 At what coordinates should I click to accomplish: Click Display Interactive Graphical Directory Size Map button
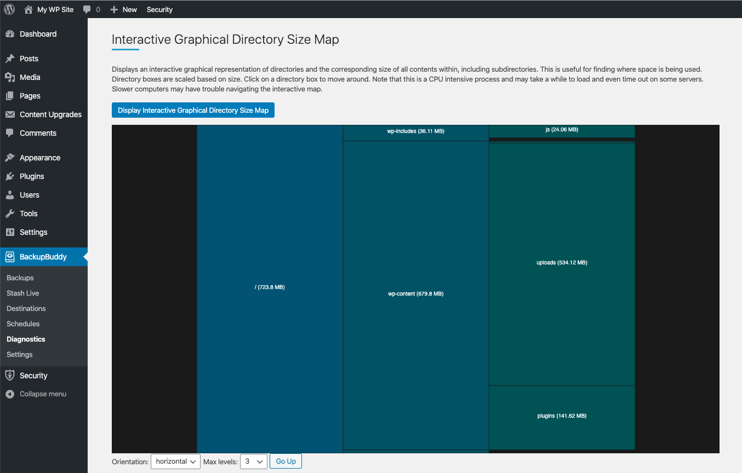[x=193, y=110]
